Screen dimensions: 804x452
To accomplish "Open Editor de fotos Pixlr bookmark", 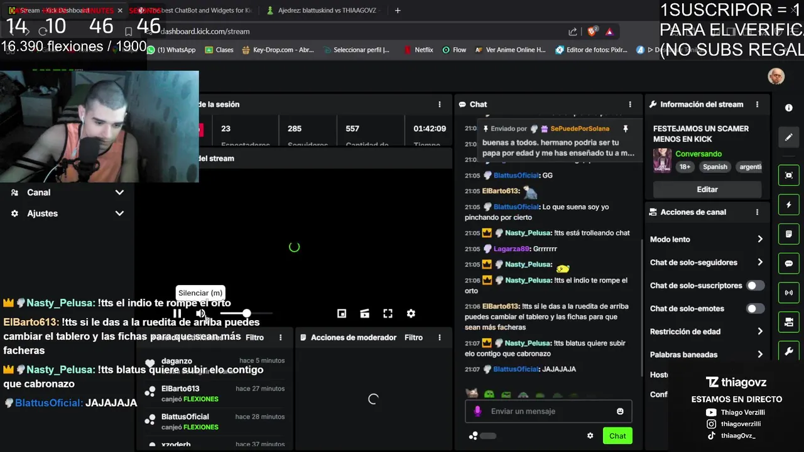I will point(591,50).
